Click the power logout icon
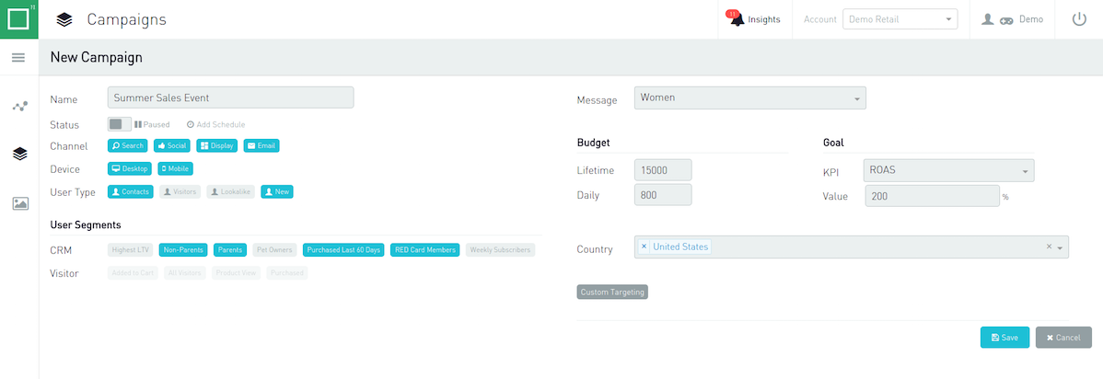The image size is (1103, 379). point(1079,19)
